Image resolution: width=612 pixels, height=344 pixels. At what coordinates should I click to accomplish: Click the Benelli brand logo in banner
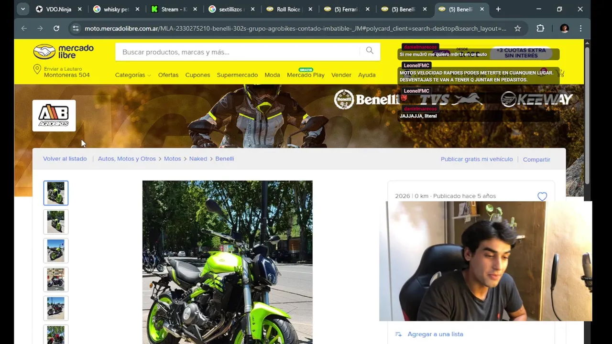click(x=366, y=99)
